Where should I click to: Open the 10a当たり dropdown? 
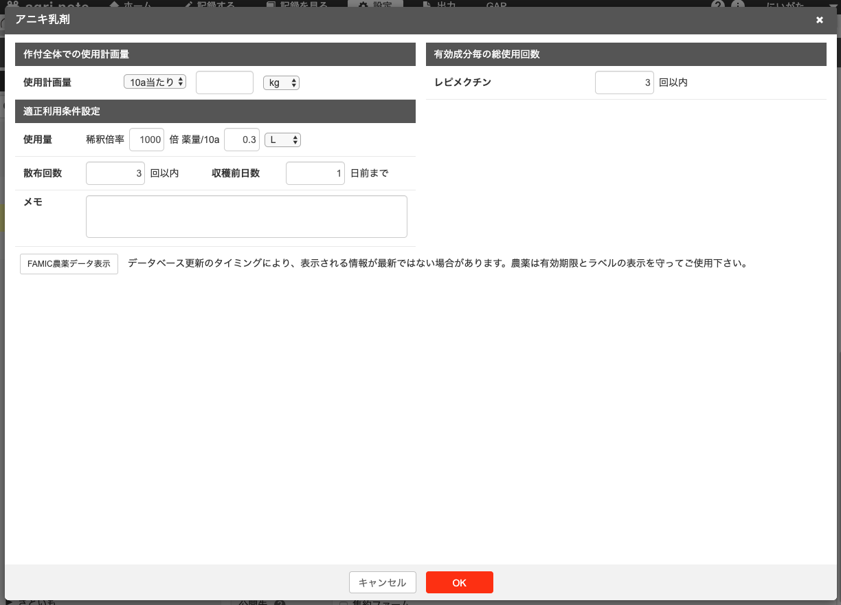click(x=155, y=82)
